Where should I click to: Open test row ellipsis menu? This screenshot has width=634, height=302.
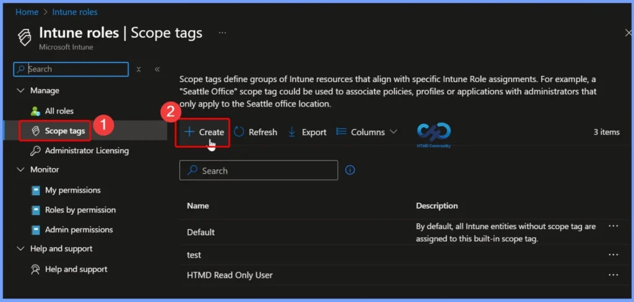[x=614, y=255]
